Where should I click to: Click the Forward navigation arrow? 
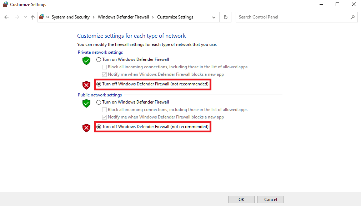[x=17, y=17]
